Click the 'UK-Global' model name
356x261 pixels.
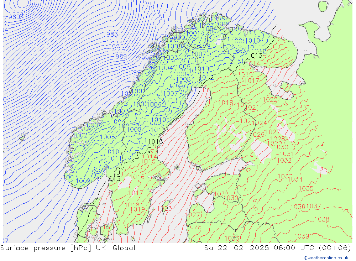[116, 248]
